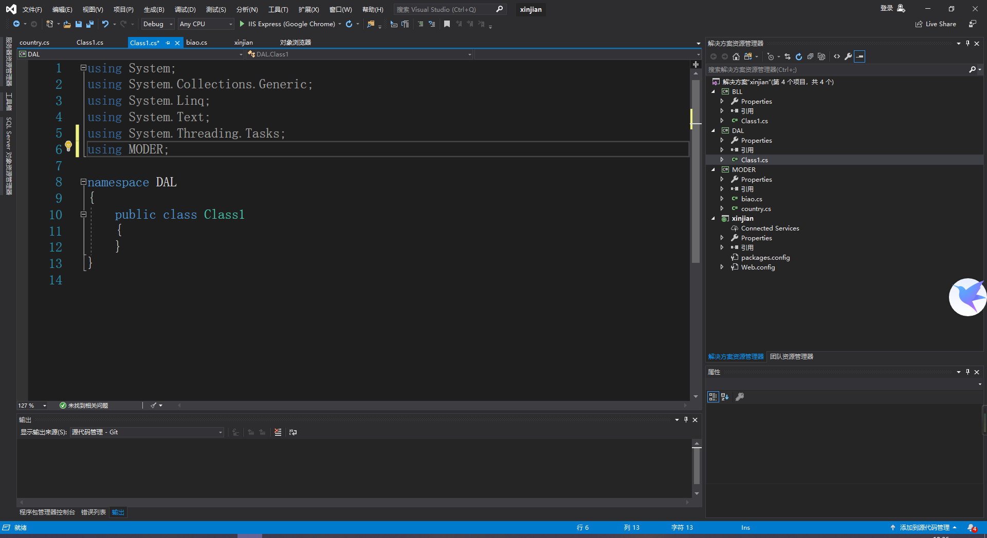The image size is (987, 538).
Task: Click the send feedback icon near Live Share
Action: (x=973, y=24)
